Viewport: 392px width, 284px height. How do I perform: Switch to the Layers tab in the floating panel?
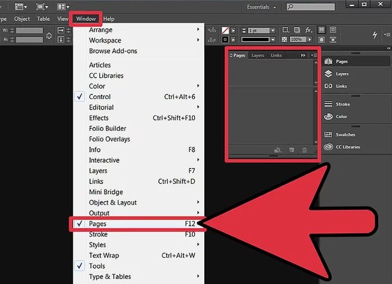pyautogui.click(x=258, y=55)
